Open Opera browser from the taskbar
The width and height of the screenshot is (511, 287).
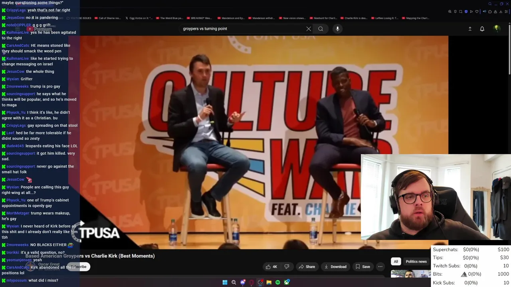coord(252,282)
